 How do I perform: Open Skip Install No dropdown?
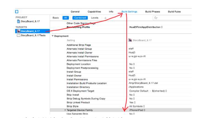[132, 95]
